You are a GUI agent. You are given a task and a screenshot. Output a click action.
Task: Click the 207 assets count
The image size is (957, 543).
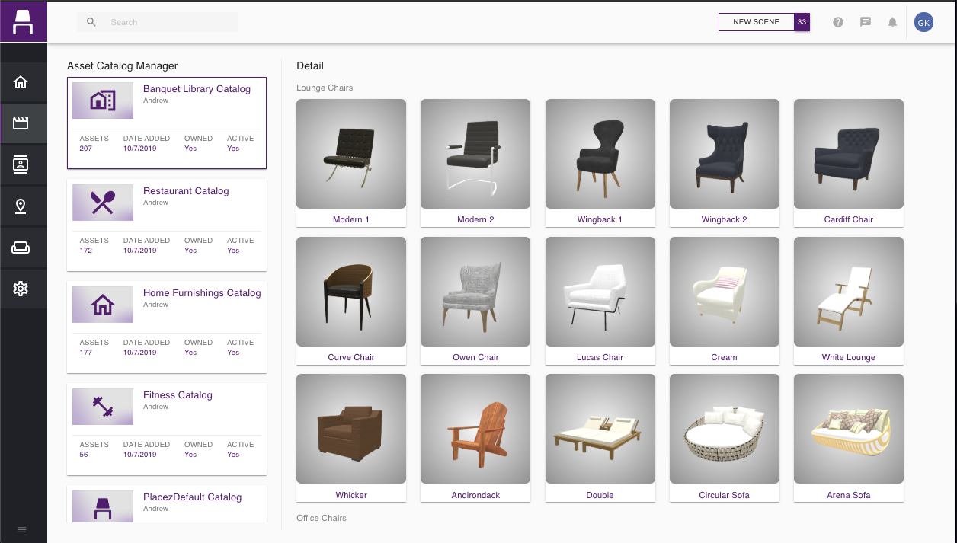(x=86, y=149)
